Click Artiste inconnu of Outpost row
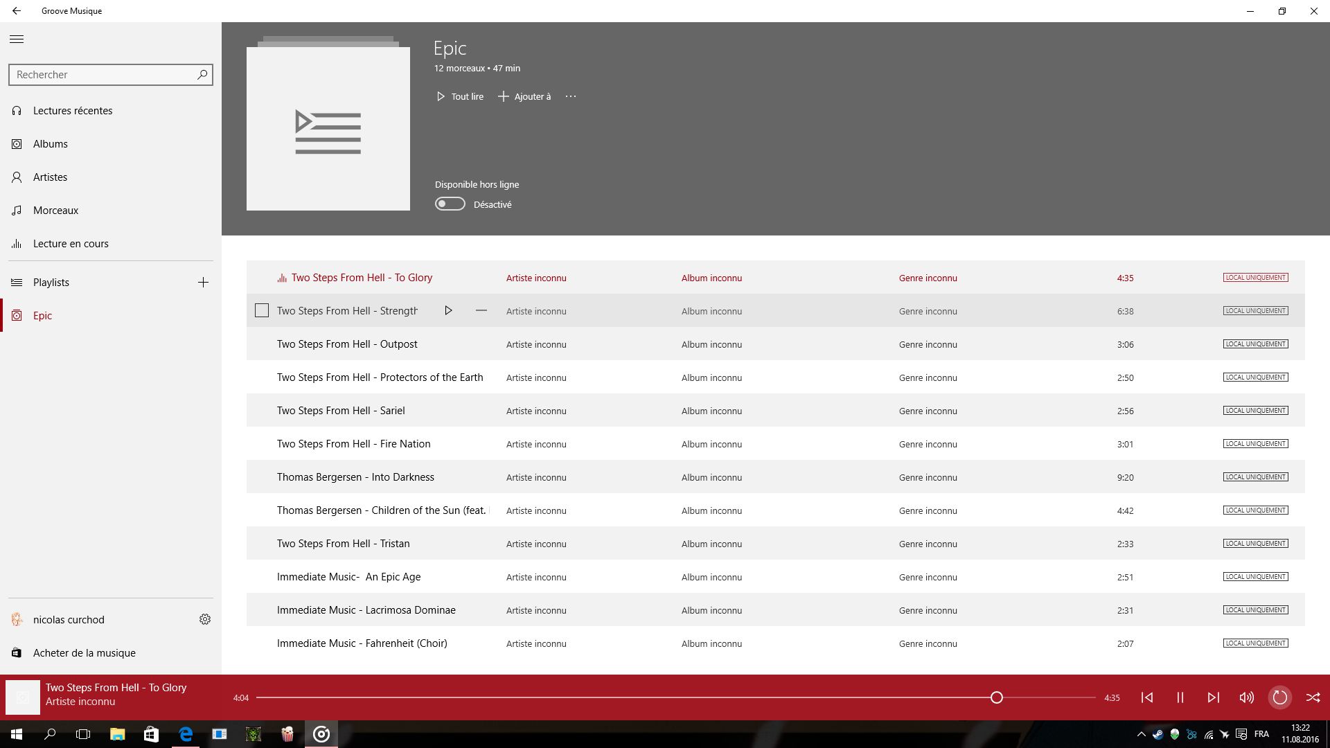 click(536, 344)
